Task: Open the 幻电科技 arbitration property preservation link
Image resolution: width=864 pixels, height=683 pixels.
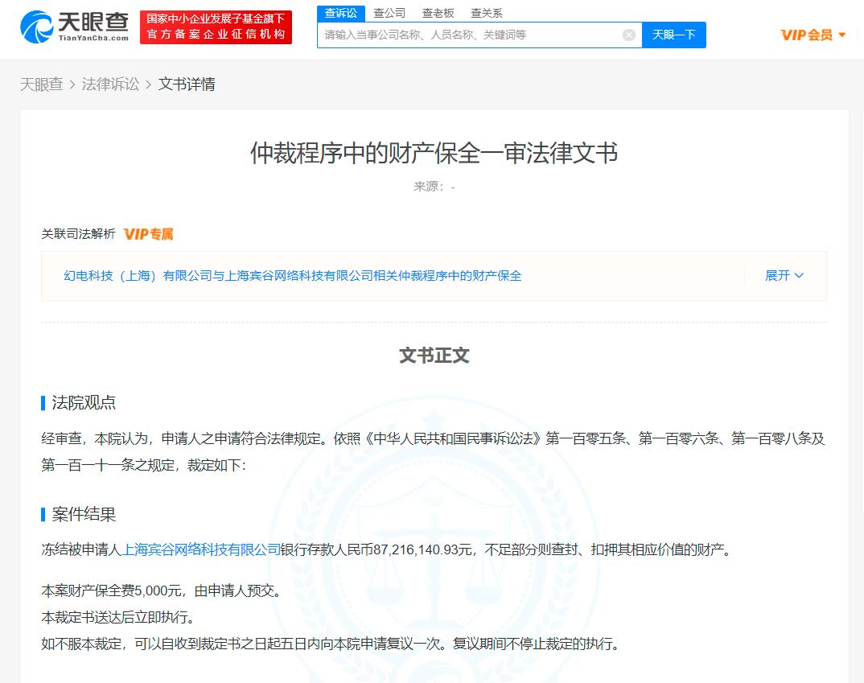Action: click(x=293, y=275)
